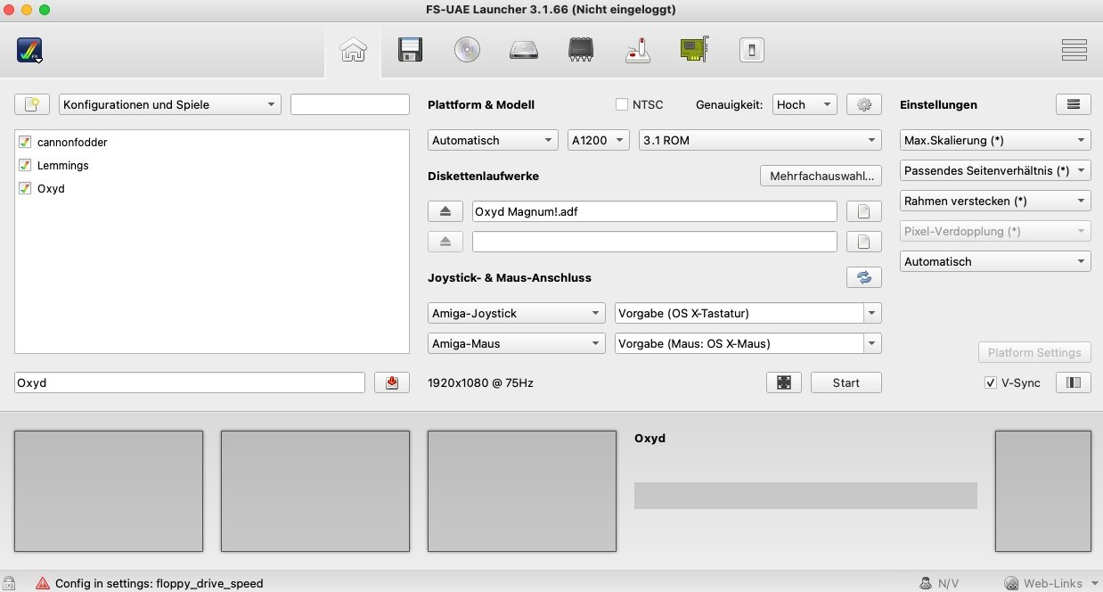Click the empty second floppy drive field
The height and width of the screenshot is (592, 1103).
pos(655,242)
